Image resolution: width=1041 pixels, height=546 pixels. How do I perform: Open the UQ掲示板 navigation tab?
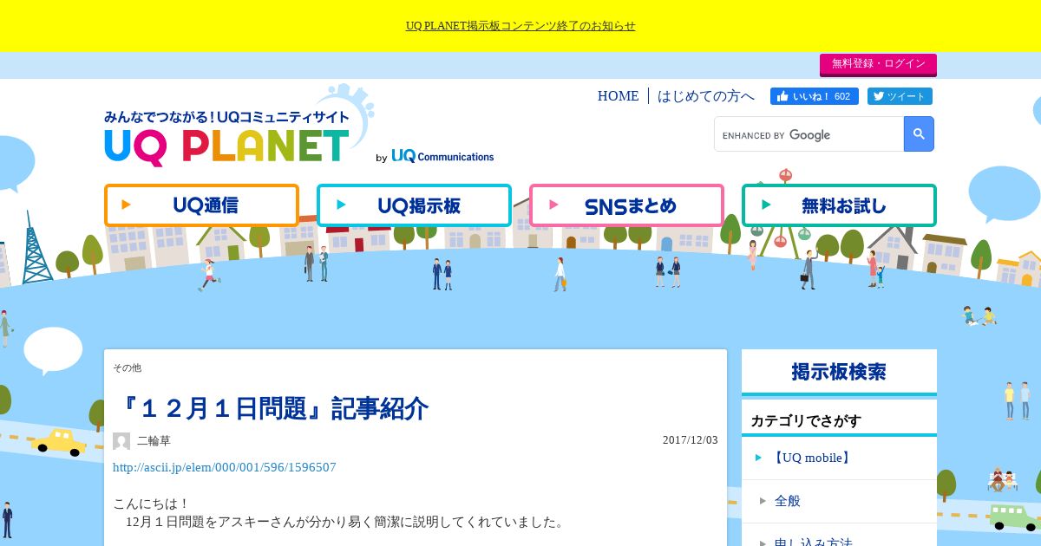[x=414, y=205]
